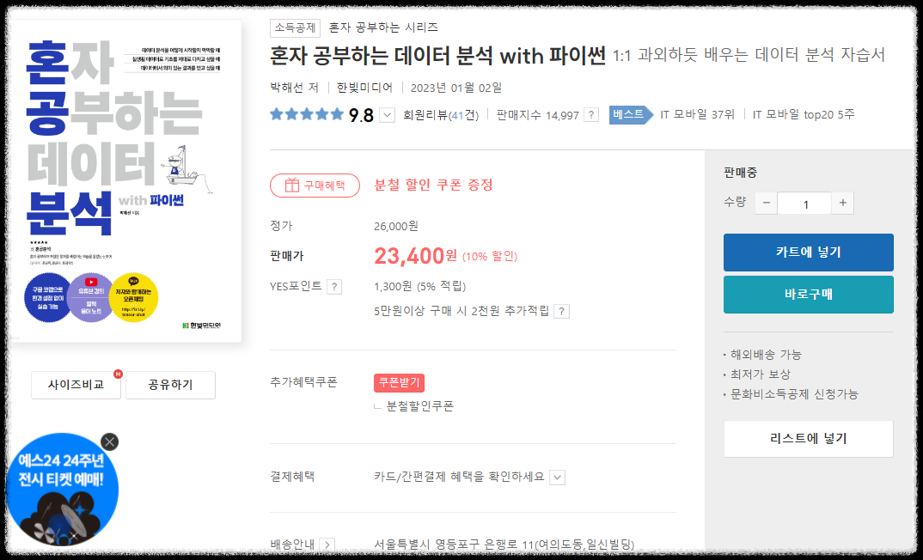Click the quantity input field
The image size is (923, 560).
pos(804,204)
